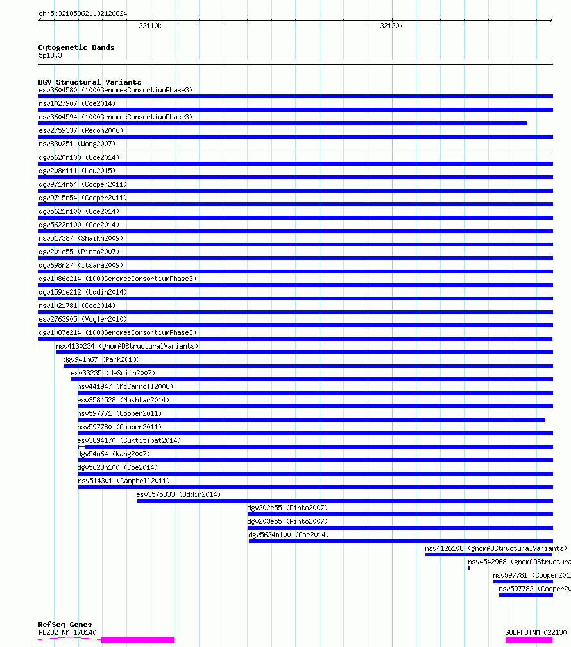Select dgv698n27 (Itsara2009) label

pos(81,265)
